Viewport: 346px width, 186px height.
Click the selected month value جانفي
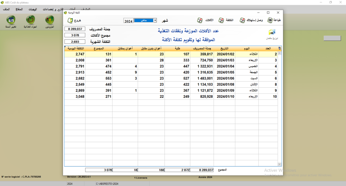pos(144,20)
